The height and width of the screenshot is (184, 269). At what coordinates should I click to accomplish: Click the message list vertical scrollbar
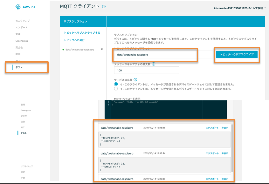pyautogui.click(x=232, y=148)
